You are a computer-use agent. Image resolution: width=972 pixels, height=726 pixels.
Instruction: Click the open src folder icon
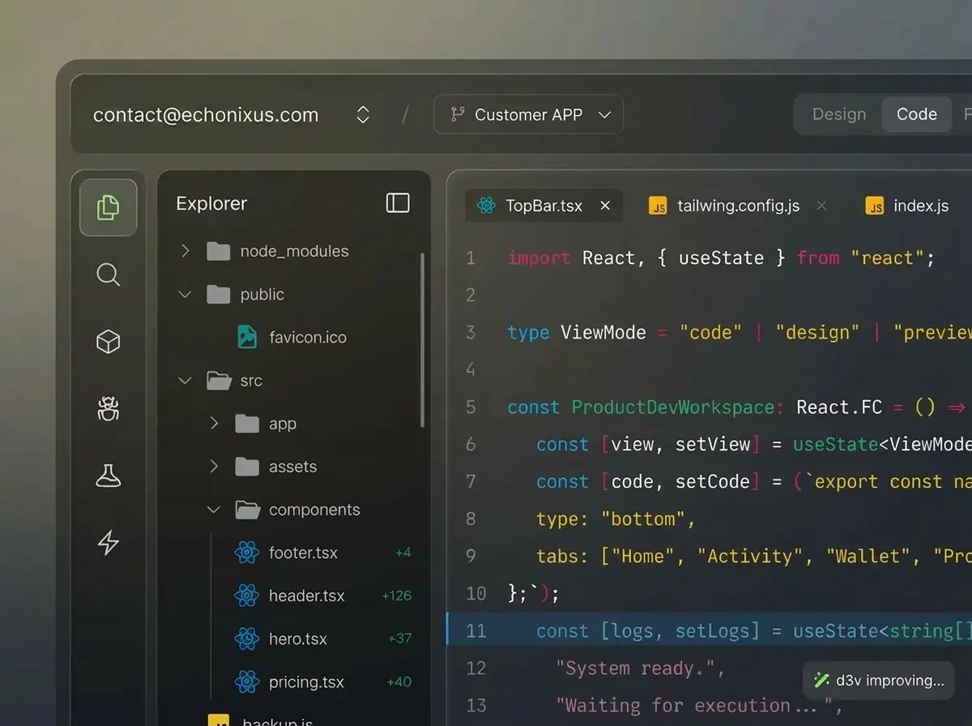[219, 380]
